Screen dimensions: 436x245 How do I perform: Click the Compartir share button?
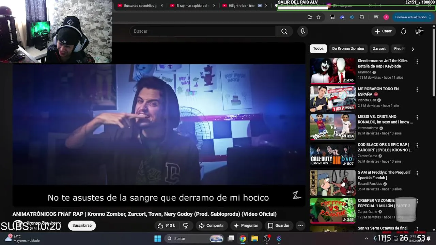(211, 226)
